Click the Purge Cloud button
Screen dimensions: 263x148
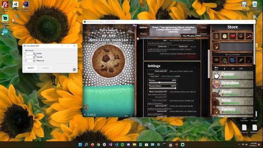155,76
